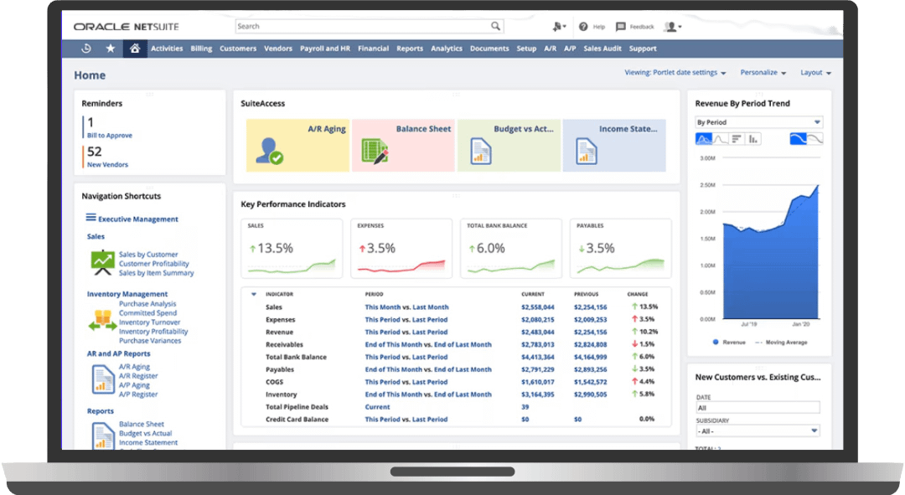Open the Payroll and HR menu
The image size is (905, 495).
click(325, 49)
